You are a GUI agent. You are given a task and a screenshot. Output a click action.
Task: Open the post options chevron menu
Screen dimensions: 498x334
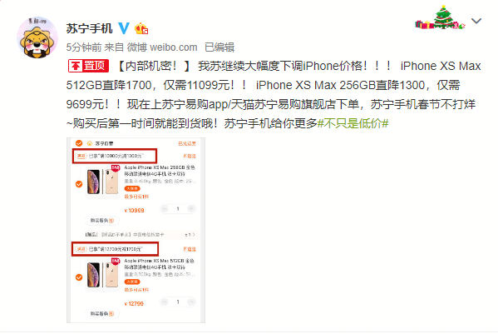point(476,21)
